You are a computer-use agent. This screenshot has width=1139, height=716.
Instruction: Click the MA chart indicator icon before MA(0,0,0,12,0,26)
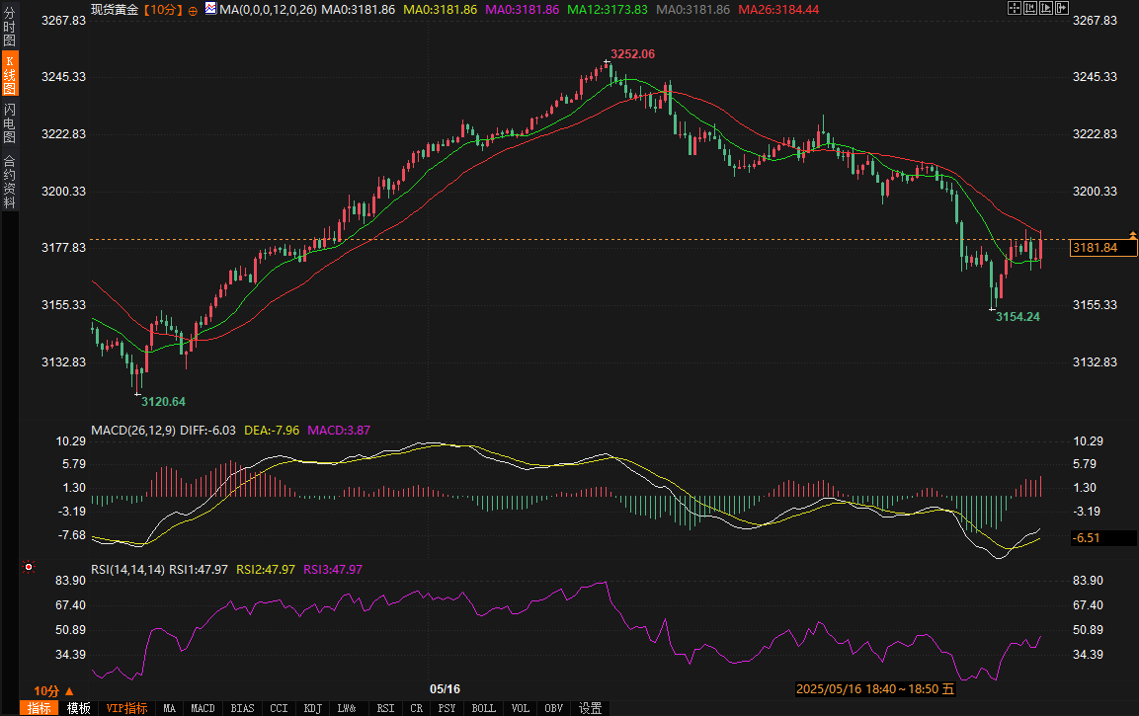coord(210,9)
